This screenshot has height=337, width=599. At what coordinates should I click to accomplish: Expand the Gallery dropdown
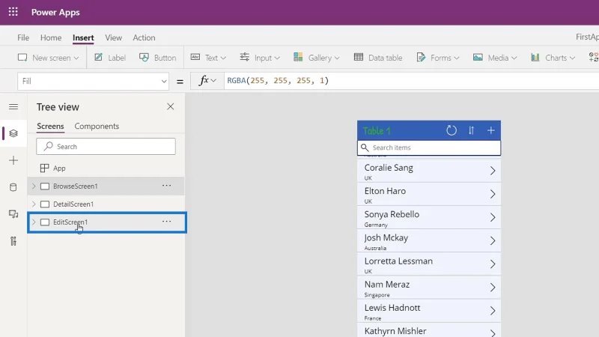(x=316, y=58)
